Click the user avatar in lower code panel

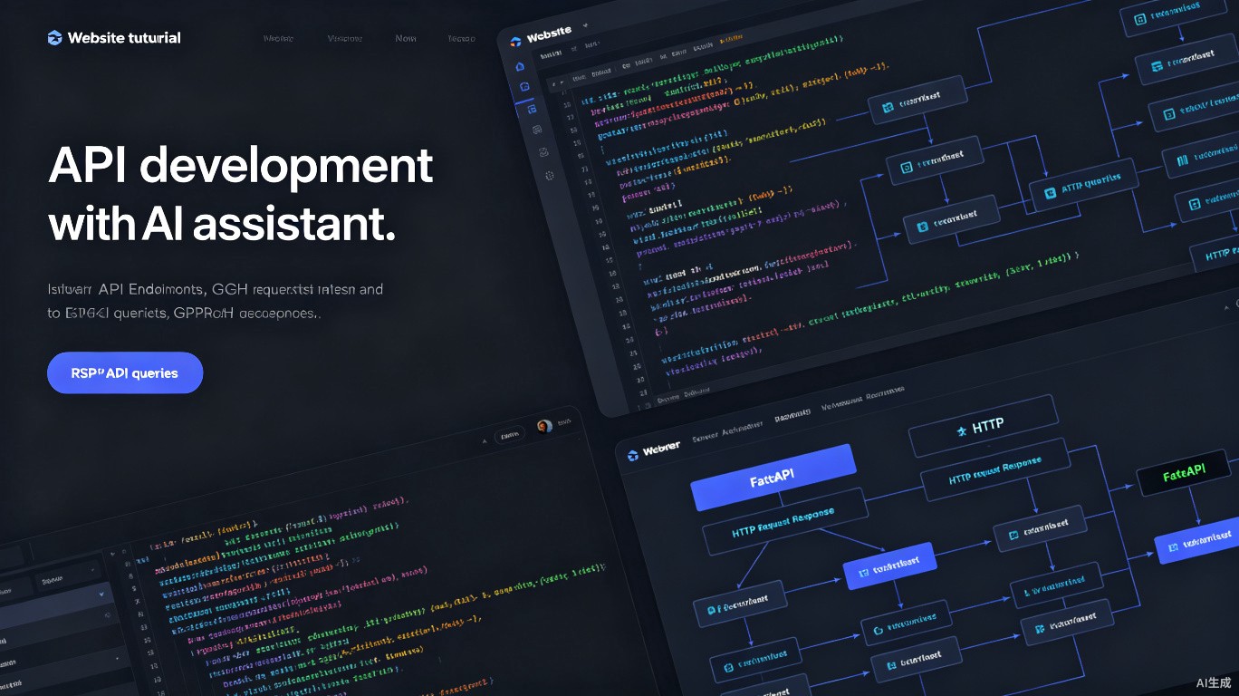tap(544, 426)
